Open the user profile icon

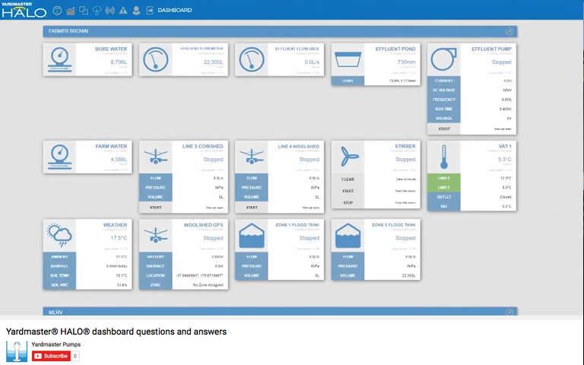(x=136, y=11)
